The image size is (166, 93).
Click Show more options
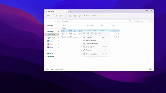tap(96, 54)
